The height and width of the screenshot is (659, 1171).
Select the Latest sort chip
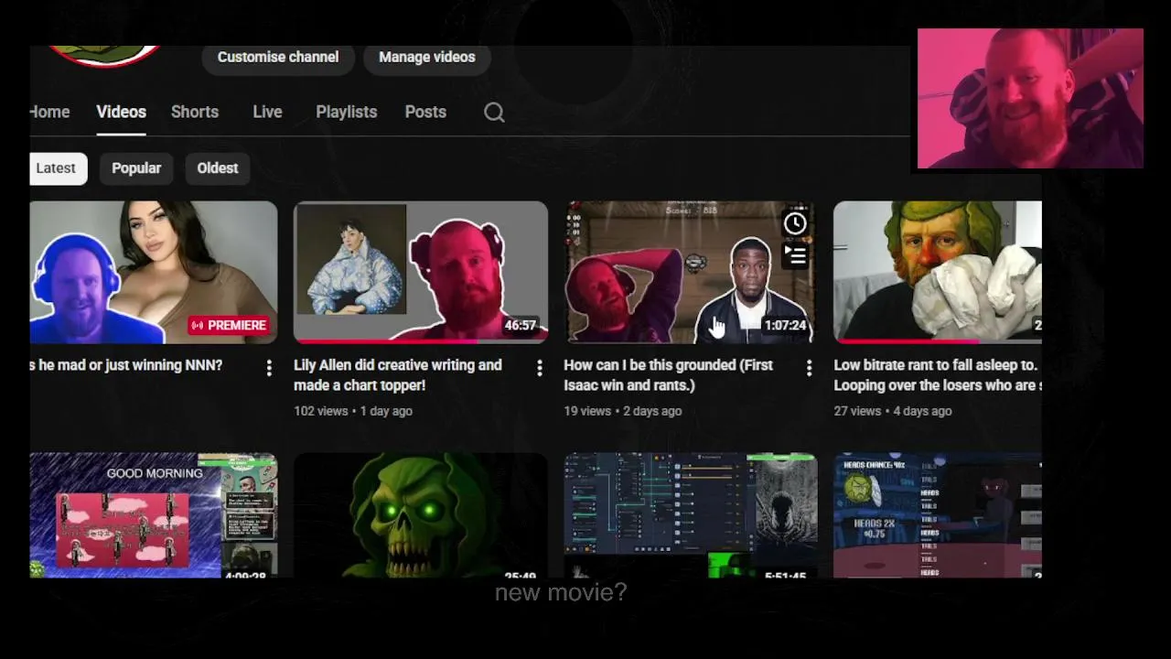point(58,168)
